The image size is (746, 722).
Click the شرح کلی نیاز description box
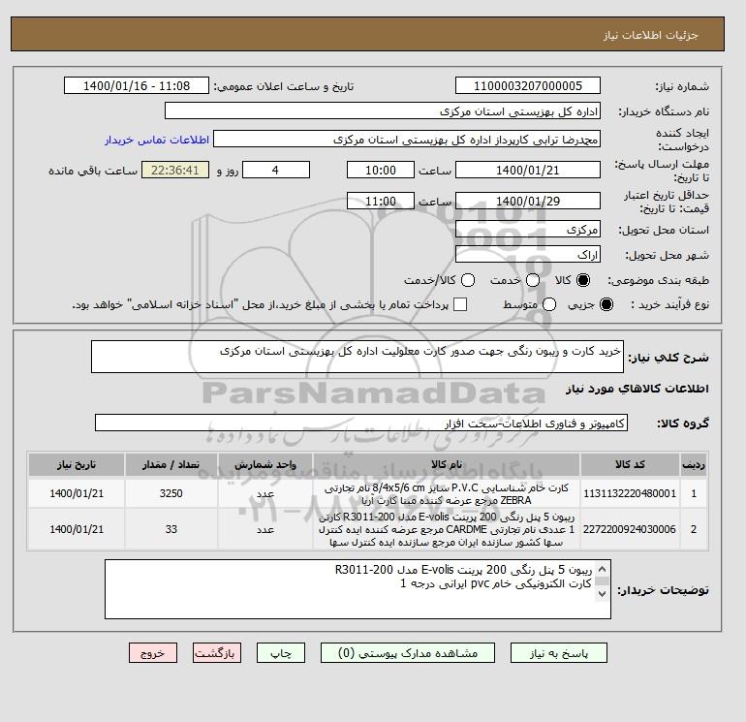pyautogui.click(x=357, y=357)
